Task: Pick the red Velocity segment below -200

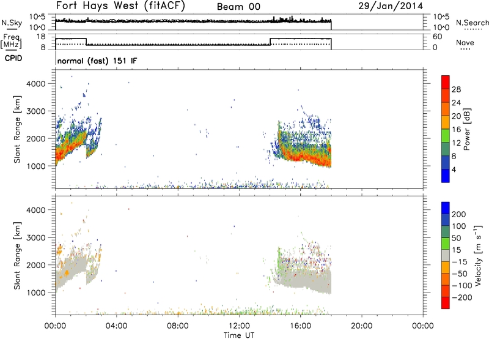Action: tap(446, 303)
